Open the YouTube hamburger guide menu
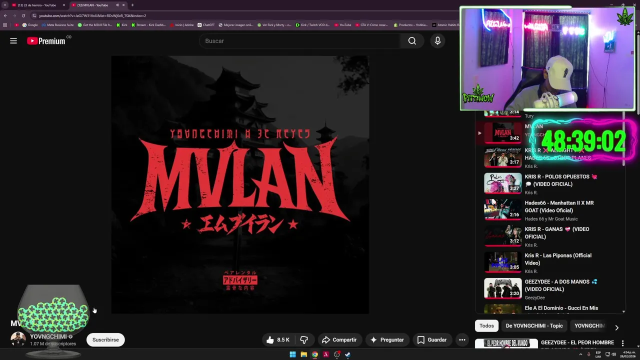This screenshot has width=640, height=360. pyautogui.click(x=13, y=41)
